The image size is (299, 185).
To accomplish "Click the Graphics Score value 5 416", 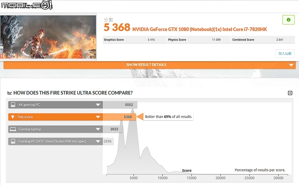I will coord(151,40).
